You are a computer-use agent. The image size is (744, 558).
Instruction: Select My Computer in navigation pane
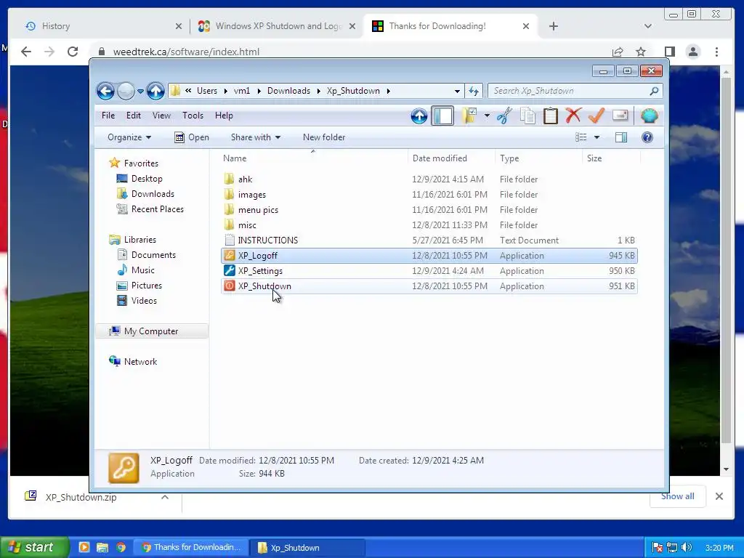151,331
